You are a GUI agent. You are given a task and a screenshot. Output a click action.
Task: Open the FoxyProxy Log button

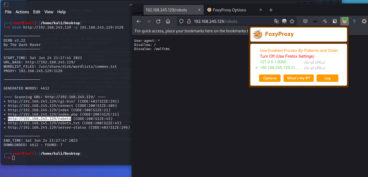[327, 78]
